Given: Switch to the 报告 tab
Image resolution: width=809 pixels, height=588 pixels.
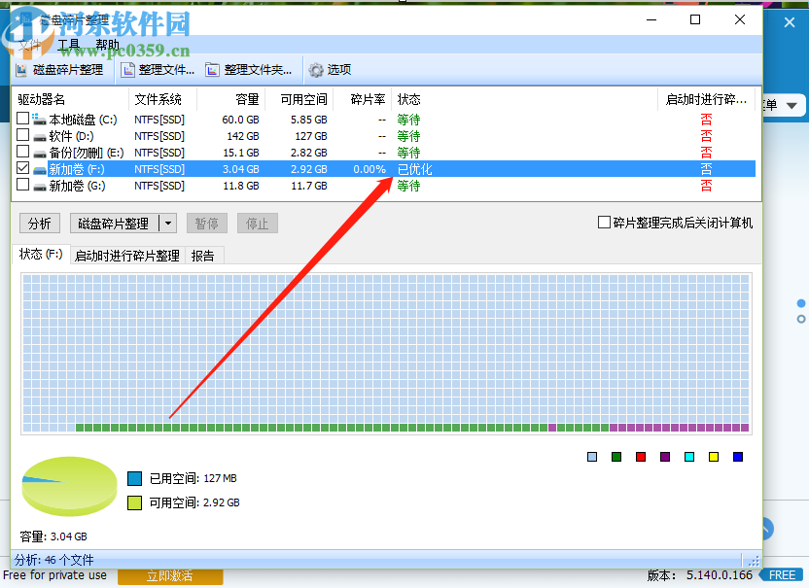Looking at the screenshot, I should pos(203,256).
